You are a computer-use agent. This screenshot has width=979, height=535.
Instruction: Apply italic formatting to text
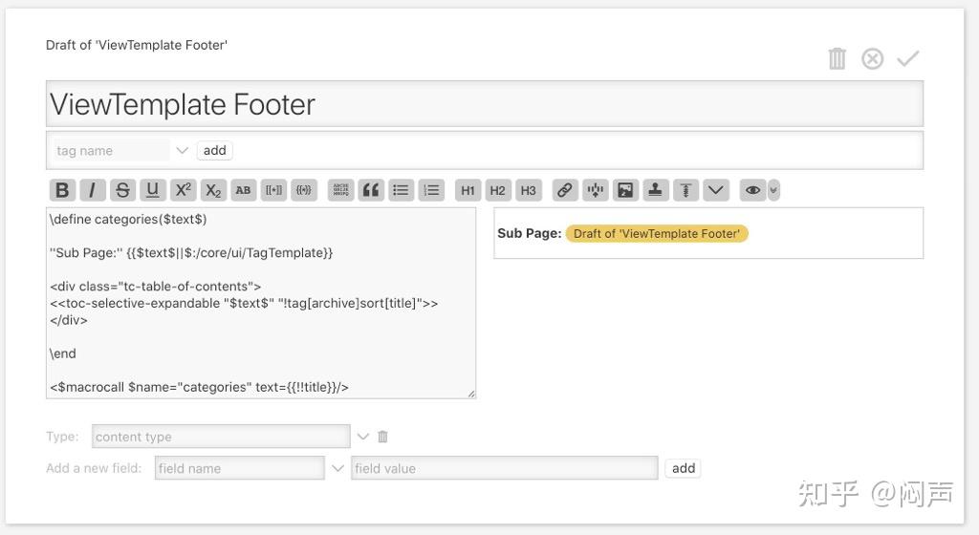tap(92, 190)
